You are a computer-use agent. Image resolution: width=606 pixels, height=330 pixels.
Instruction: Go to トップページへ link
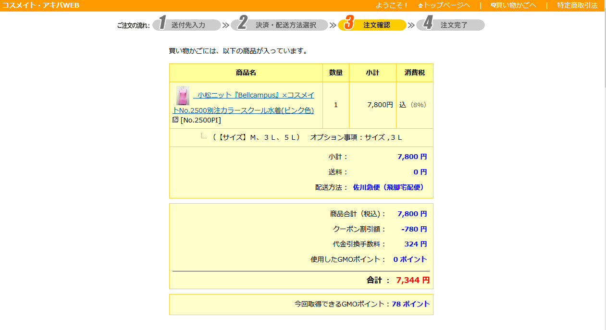pyautogui.click(x=446, y=6)
